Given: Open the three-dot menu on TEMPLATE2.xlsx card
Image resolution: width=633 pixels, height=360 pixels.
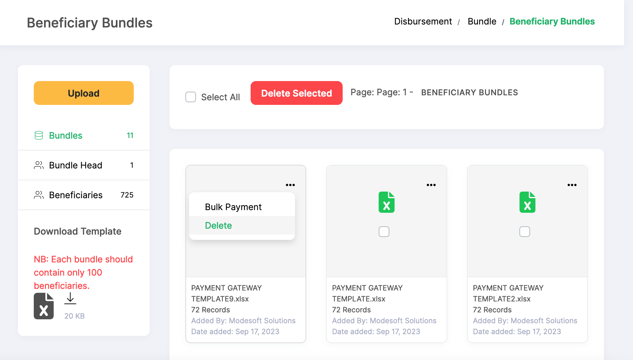Looking at the screenshot, I should pos(572,185).
